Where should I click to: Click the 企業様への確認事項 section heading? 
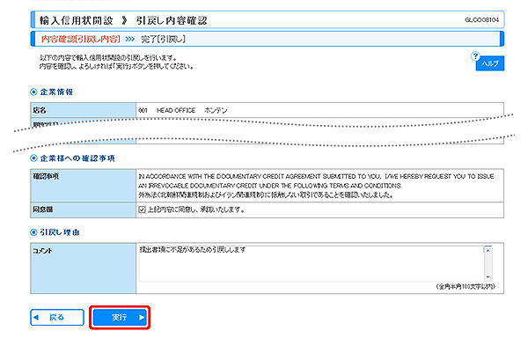[x=77, y=158]
